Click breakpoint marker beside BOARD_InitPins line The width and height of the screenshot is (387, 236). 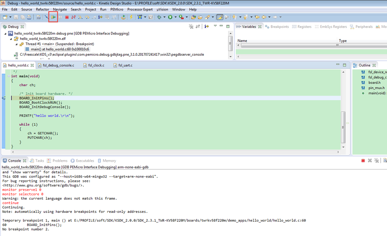click(3, 98)
